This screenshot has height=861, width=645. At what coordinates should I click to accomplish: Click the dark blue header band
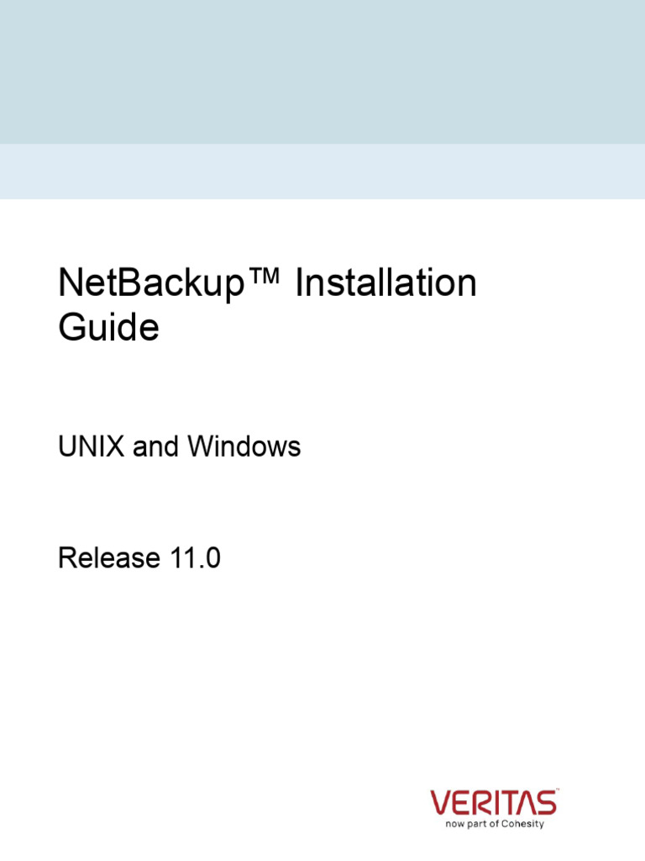(x=322, y=71)
